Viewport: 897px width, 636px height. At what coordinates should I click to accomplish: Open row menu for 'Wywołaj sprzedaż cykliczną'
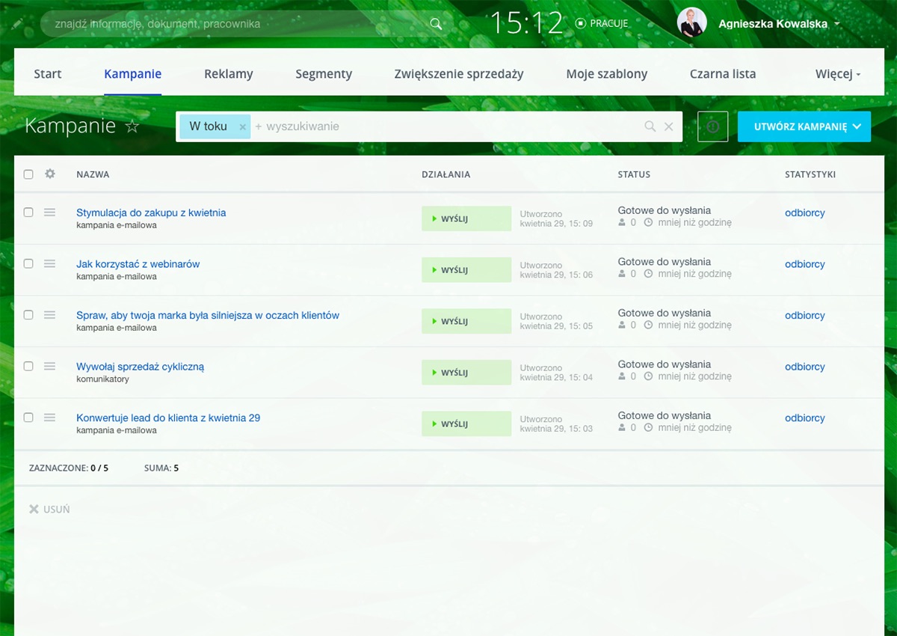(x=49, y=366)
